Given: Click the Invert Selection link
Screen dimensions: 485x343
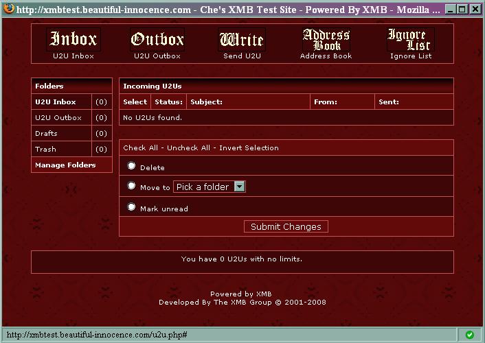Looking at the screenshot, I should (249, 148).
